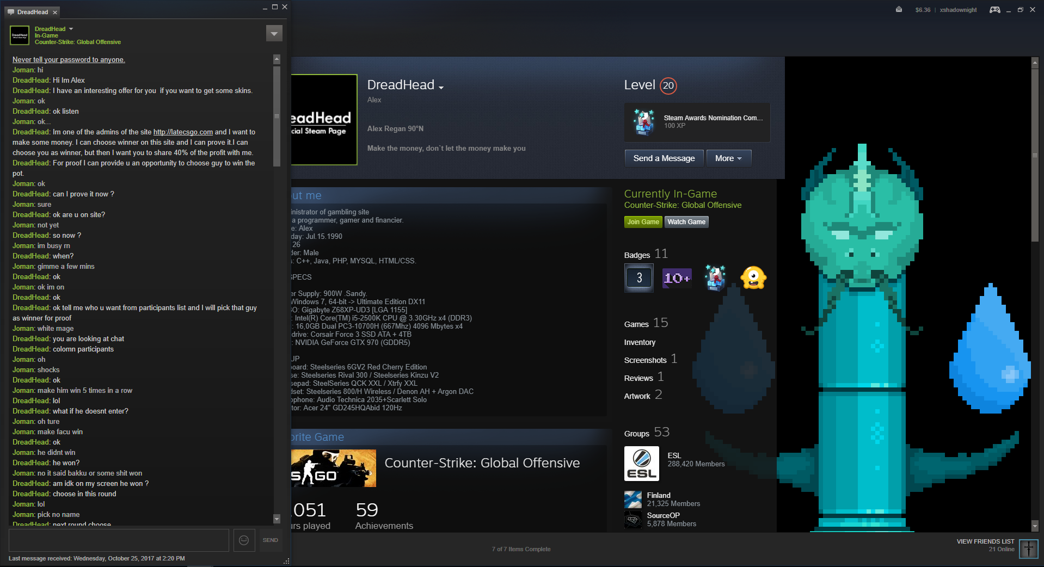Click the 10+ years of service badge
The height and width of the screenshot is (567, 1044).
coord(677,278)
